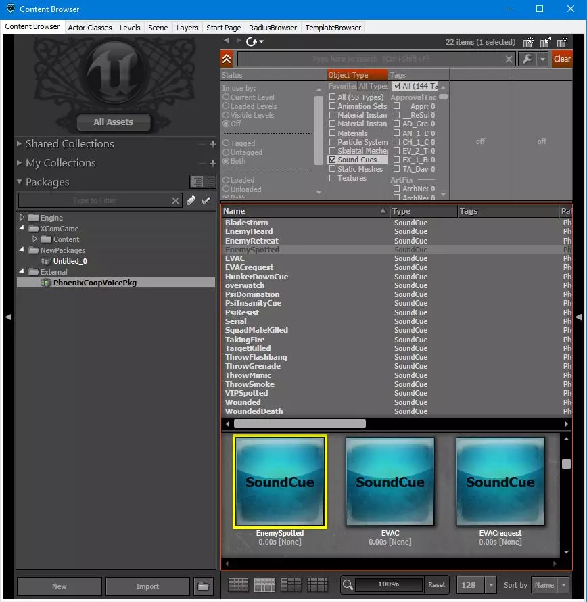Viewport: 587px width, 602px height.
Task: Click the thumbnail pane vertical scrollbar handle
Action: click(x=566, y=464)
